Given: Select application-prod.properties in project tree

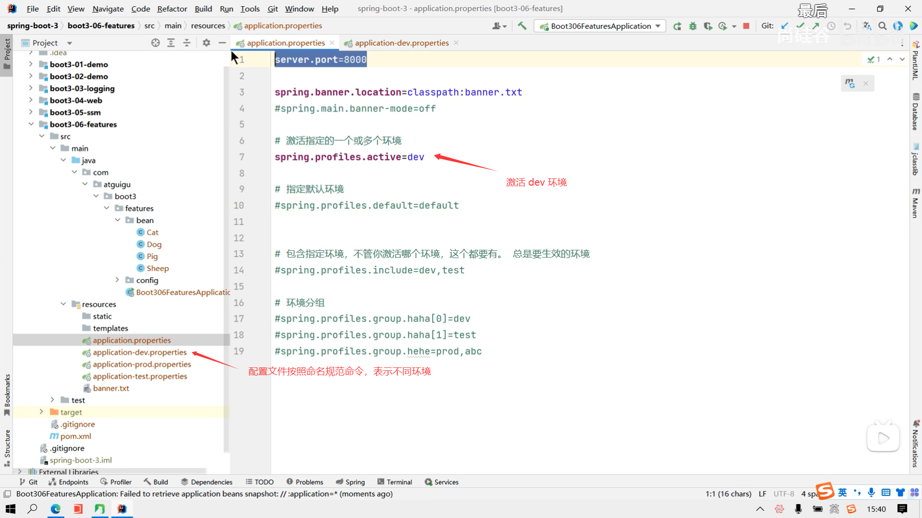Looking at the screenshot, I should (142, 365).
